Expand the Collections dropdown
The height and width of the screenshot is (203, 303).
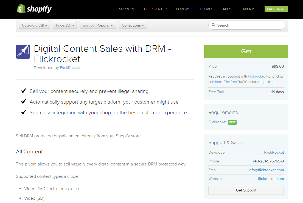tap(133, 25)
